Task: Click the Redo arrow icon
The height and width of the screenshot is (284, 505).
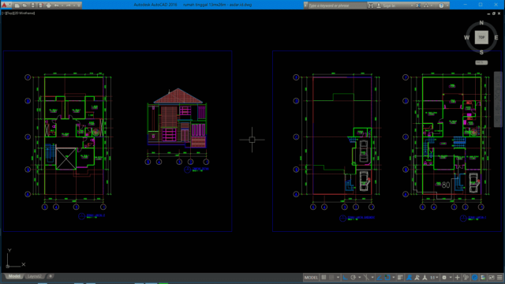Action: [69, 6]
